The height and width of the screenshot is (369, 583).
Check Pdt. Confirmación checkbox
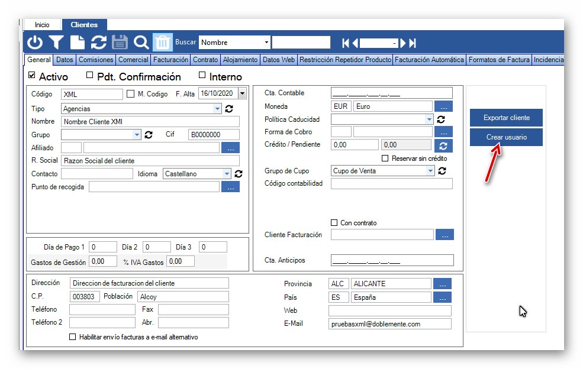click(89, 75)
